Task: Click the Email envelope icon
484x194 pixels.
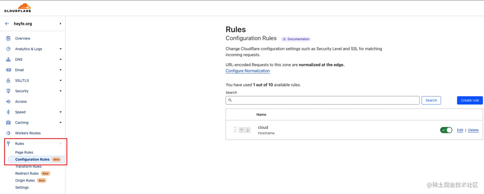Action: click(8, 70)
